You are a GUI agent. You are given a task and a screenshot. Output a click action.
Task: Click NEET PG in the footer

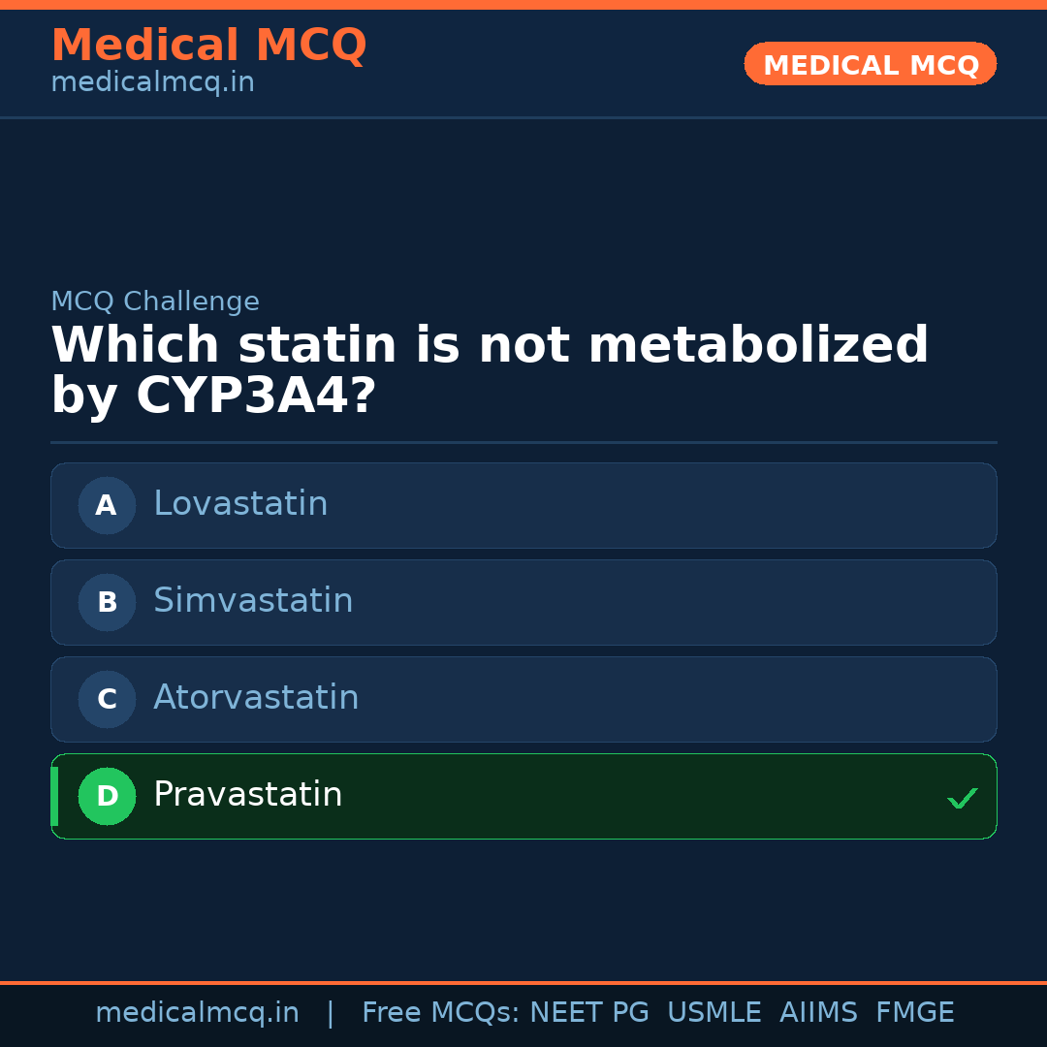tap(589, 1013)
